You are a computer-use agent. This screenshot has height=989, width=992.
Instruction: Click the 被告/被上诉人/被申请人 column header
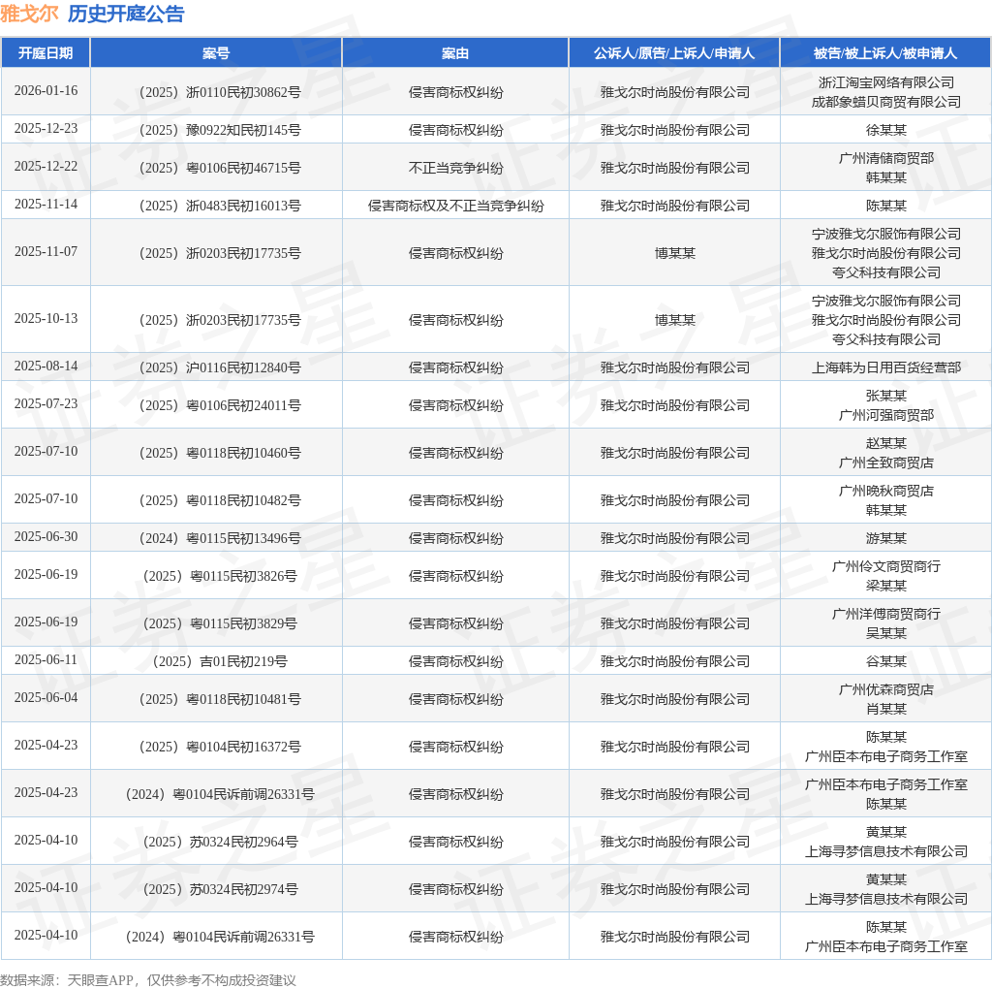point(885,53)
